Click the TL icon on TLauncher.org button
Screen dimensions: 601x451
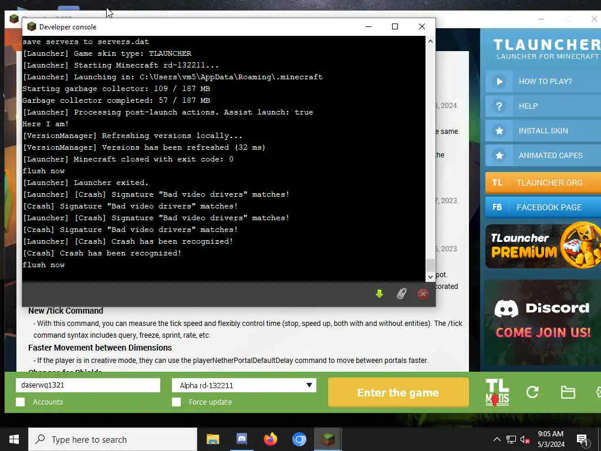pyautogui.click(x=497, y=183)
